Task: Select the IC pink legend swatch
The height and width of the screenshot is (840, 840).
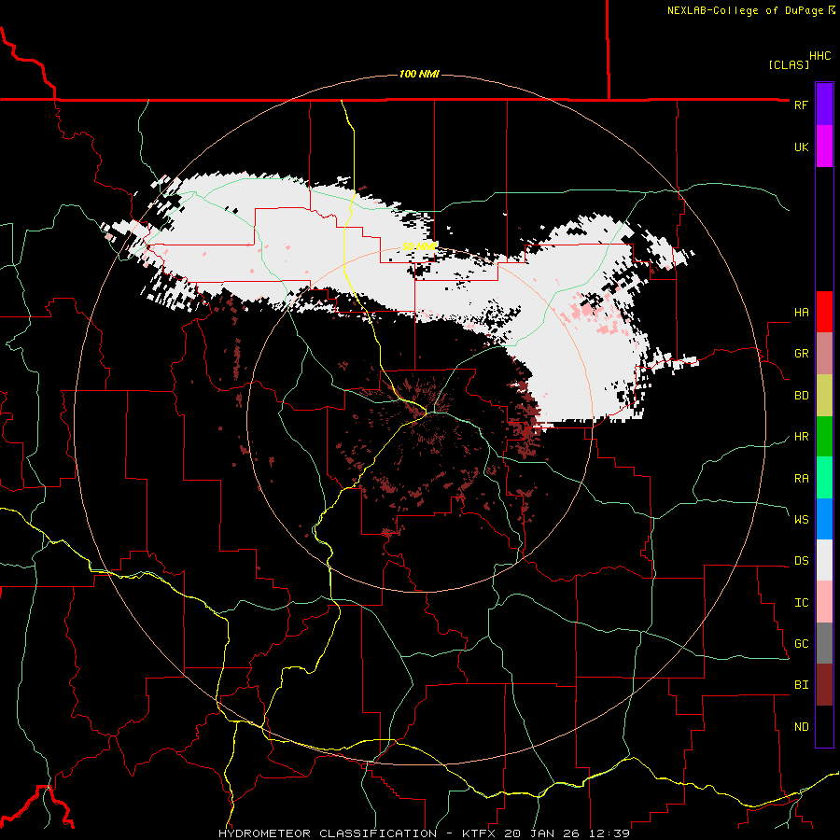Action: click(x=824, y=602)
